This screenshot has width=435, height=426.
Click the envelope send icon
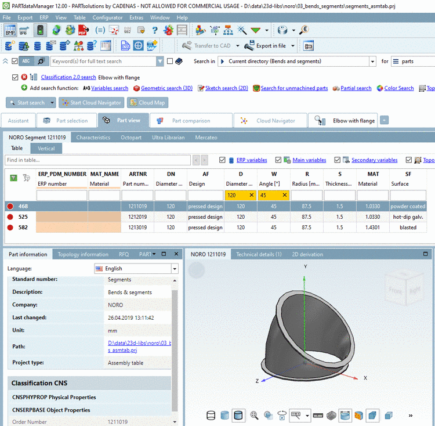coord(114,30)
